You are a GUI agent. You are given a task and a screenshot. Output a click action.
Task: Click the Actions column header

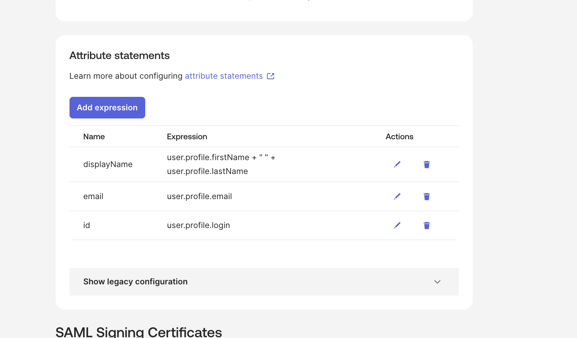399,137
